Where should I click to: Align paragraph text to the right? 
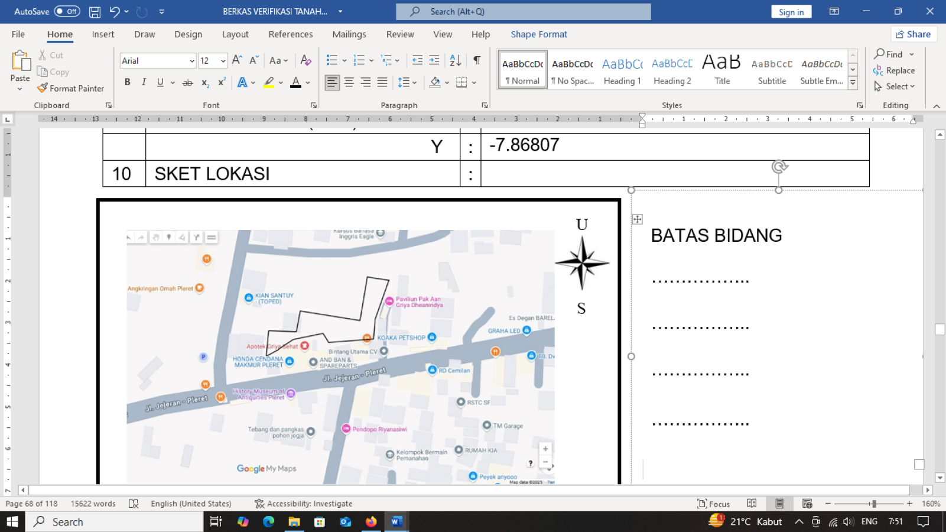pos(366,83)
